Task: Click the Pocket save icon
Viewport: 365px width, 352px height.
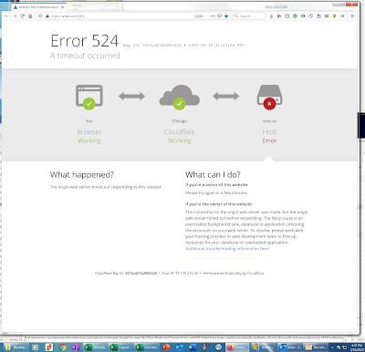Action: (x=219, y=16)
